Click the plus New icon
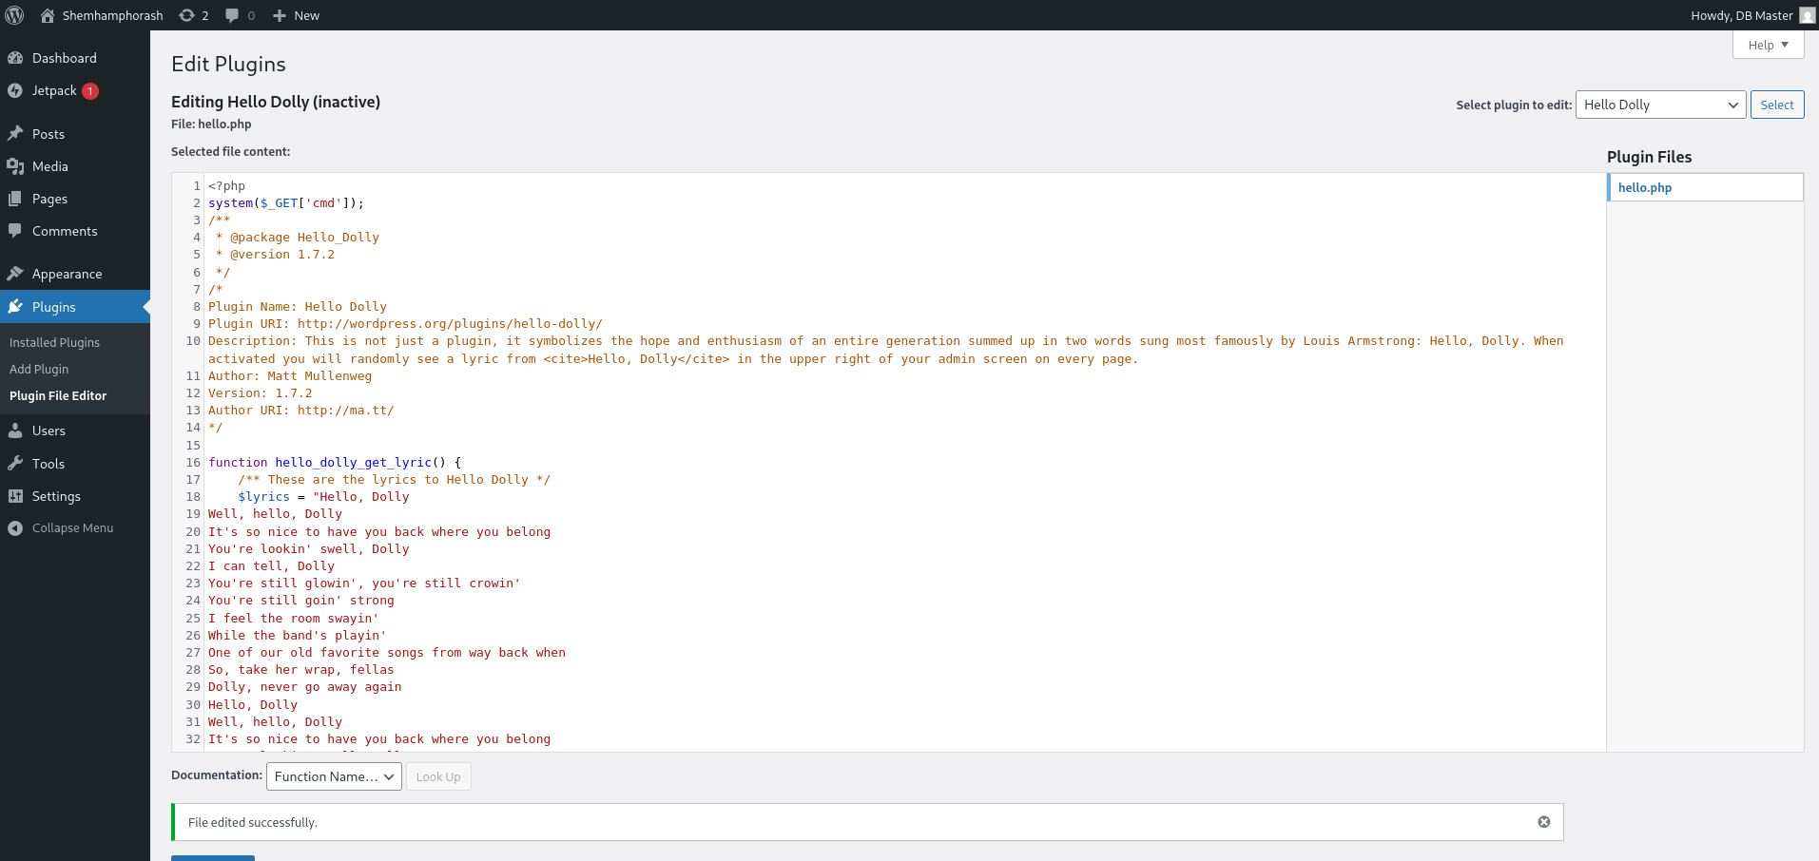This screenshot has width=1819, height=861. point(279,15)
